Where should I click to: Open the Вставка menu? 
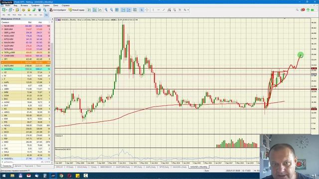click(24, 5)
